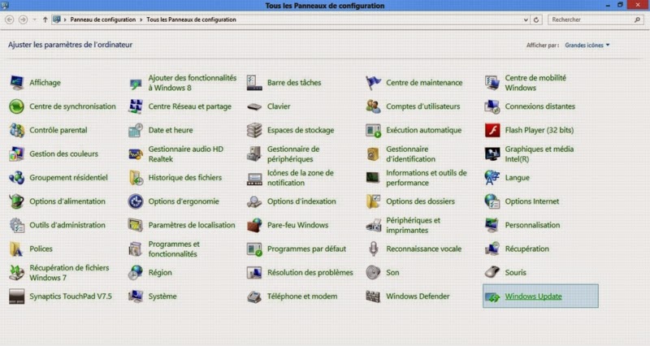
Task: Open the Langue icon
Action: [492, 178]
